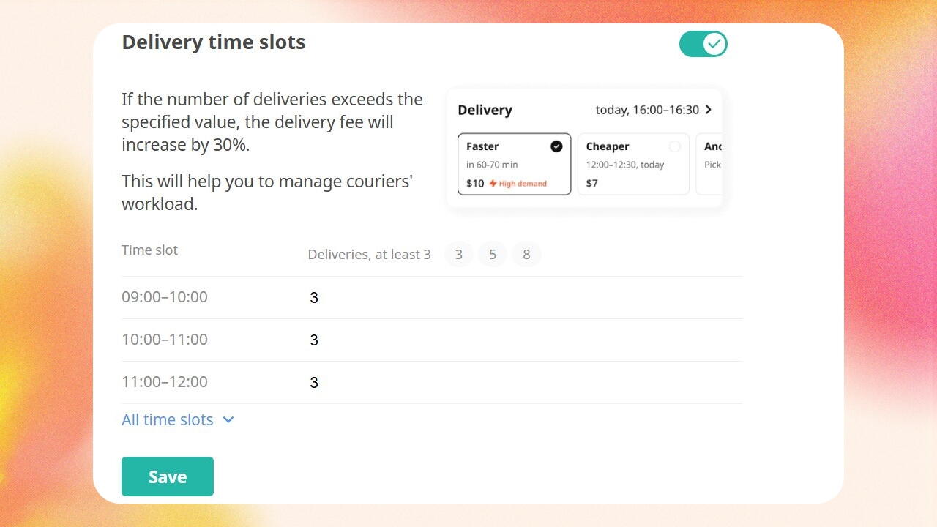937x527 pixels.
Task: Select the Faster delivery option card
Action: point(515,164)
